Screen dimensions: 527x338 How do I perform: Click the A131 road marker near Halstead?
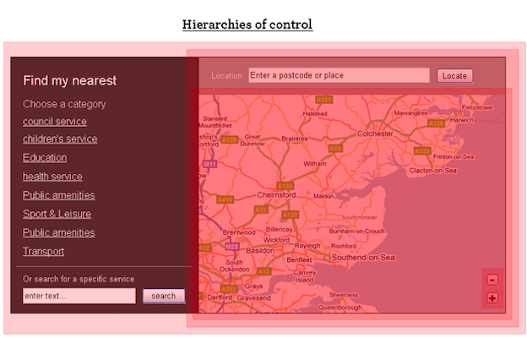[324, 100]
